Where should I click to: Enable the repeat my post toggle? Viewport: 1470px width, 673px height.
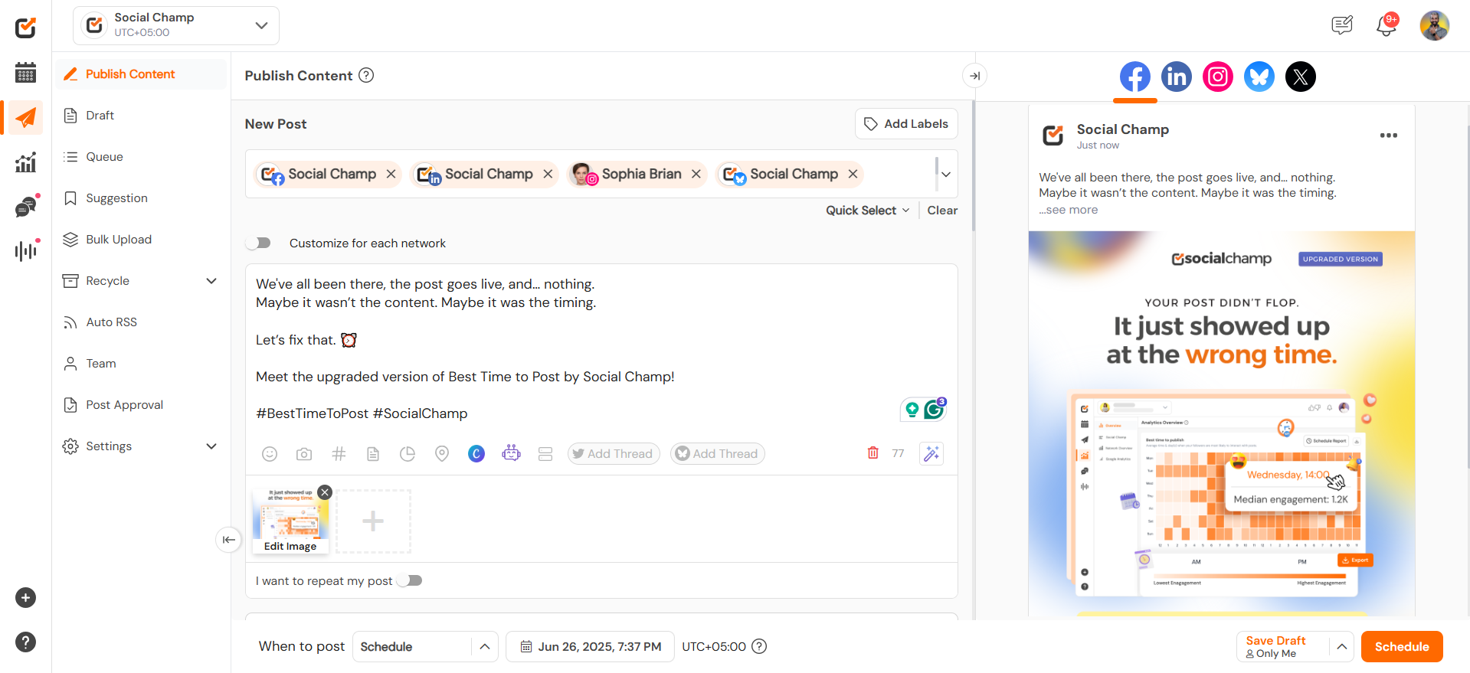click(410, 581)
